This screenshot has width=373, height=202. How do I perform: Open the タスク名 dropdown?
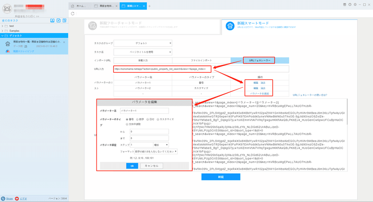point(143,52)
